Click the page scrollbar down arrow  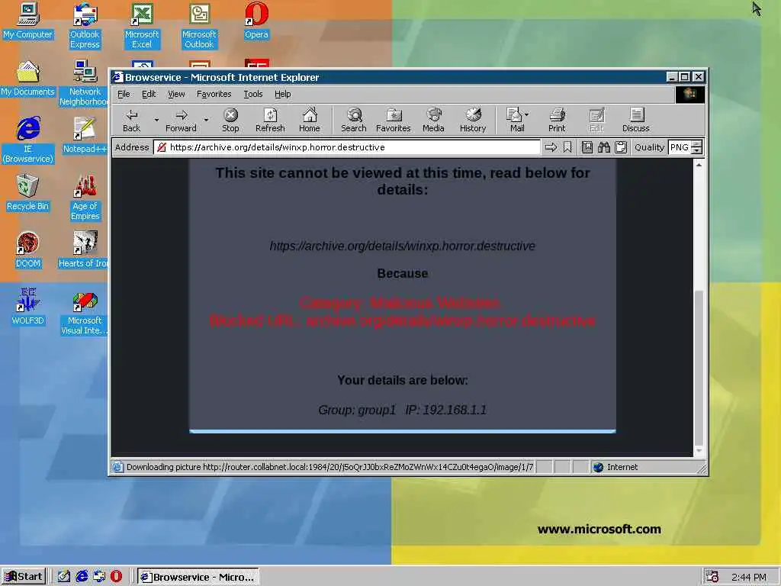point(699,450)
